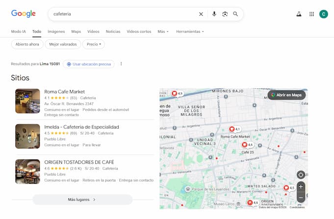
Task: Start voice search with microphone icon
Action: pos(214,14)
